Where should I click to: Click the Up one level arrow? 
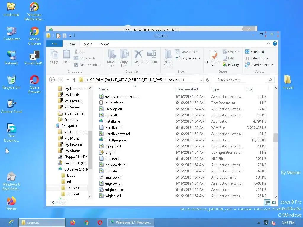(x=74, y=80)
